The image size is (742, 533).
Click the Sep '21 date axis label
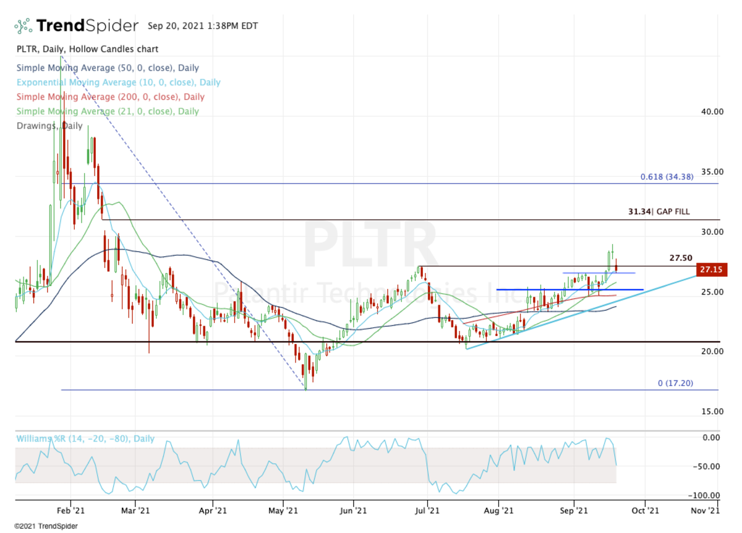574,511
